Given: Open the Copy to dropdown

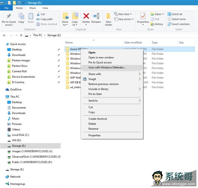Looking at the screenshot, I should [x=75, y=19].
